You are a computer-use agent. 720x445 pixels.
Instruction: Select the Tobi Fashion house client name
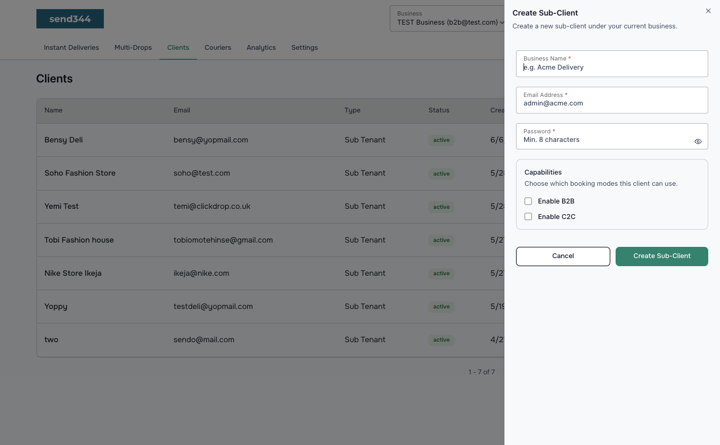pyautogui.click(x=79, y=240)
